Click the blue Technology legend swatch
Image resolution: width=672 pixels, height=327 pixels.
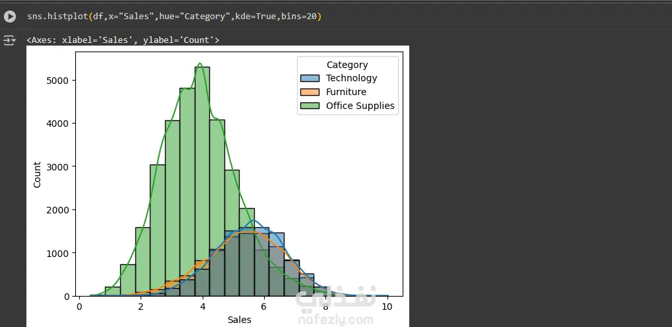[309, 79]
